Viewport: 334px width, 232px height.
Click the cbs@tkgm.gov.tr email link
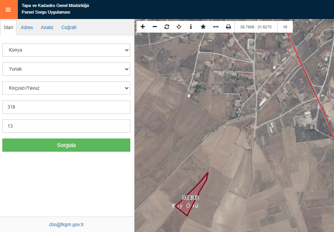(66, 225)
